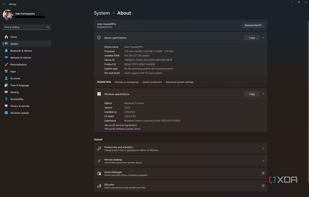Click the OS build value 22631.2361
This screenshot has height=197, width=309.
[x=130, y=116]
